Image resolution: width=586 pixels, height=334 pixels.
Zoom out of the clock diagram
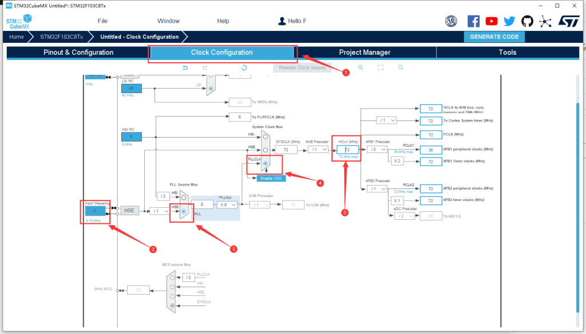tap(401, 67)
